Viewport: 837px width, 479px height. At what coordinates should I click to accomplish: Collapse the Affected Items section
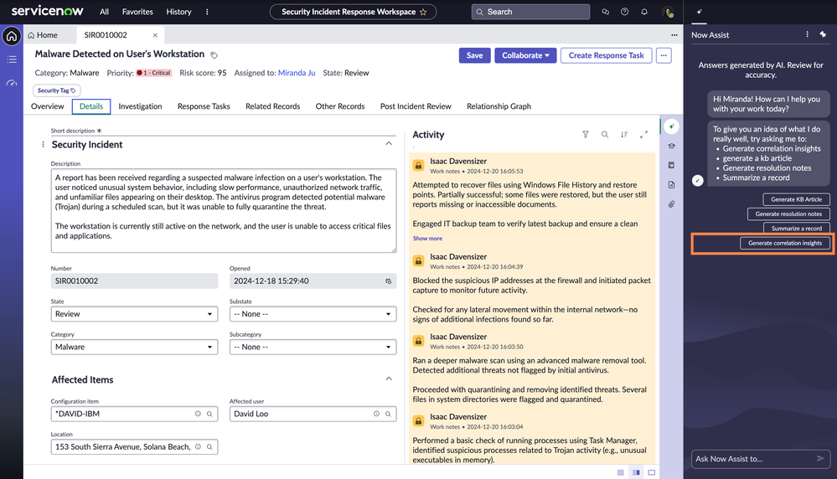(389, 379)
